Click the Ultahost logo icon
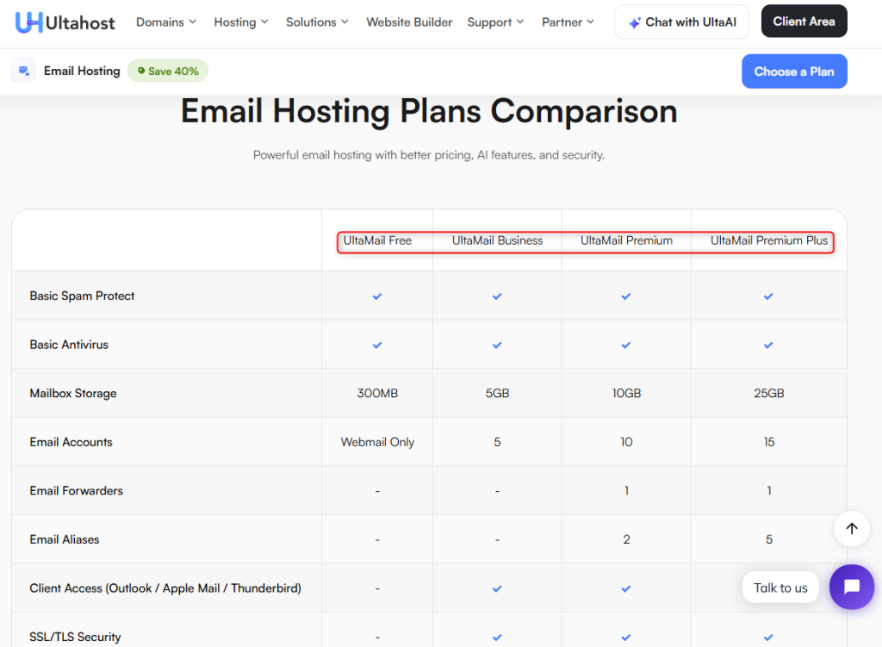 tap(29, 22)
